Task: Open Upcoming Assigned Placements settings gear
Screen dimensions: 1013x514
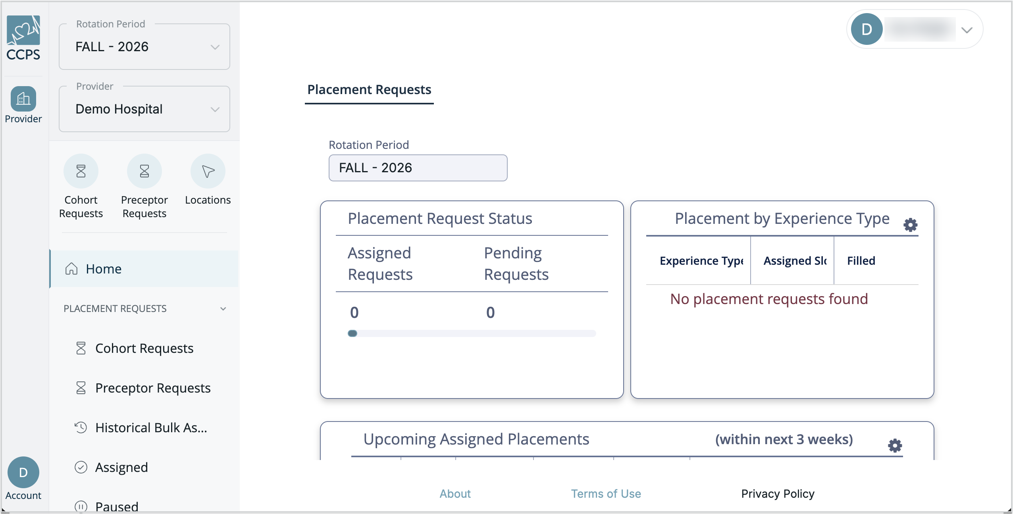Action: coord(895,445)
